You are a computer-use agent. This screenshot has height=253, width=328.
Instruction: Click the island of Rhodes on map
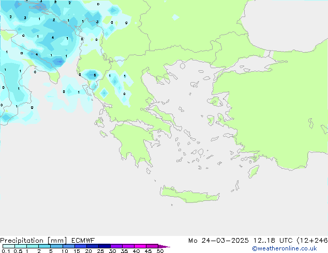click(x=254, y=171)
